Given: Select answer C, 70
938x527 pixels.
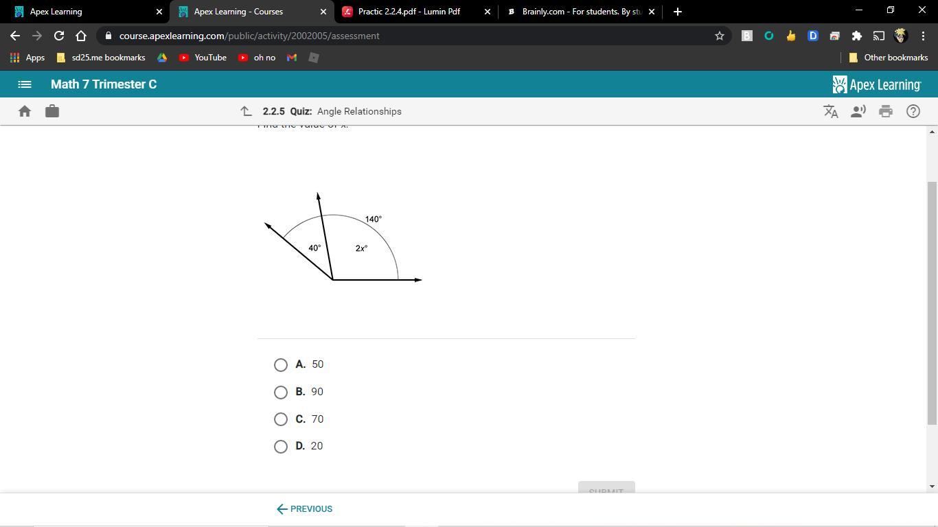Looking at the screenshot, I should point(281,419).
